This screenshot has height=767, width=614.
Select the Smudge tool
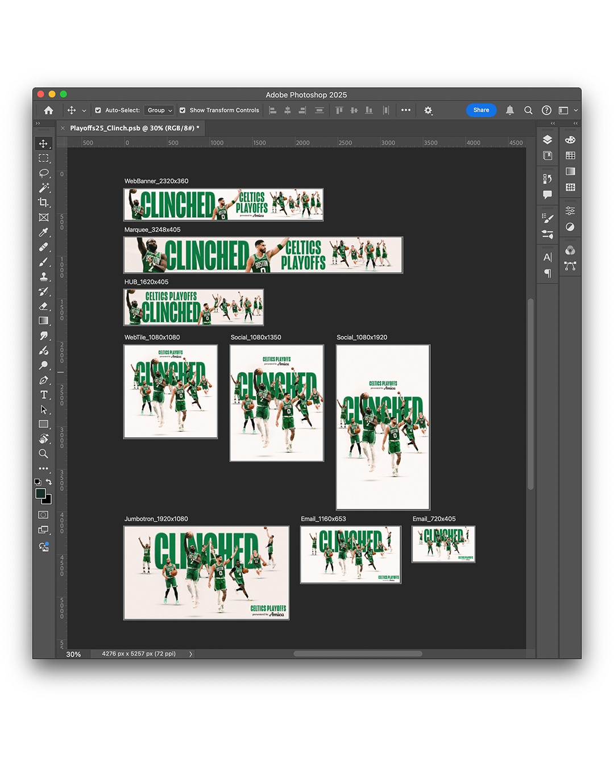(x=43, y=336)
